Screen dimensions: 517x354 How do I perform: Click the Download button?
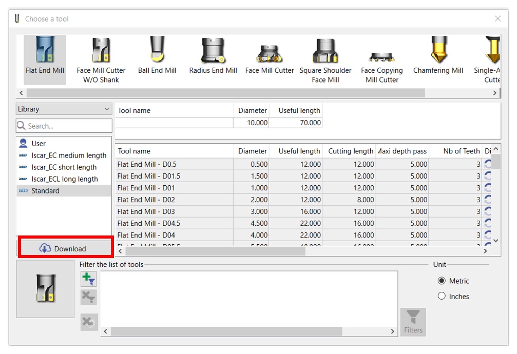[x=65, y=249]
